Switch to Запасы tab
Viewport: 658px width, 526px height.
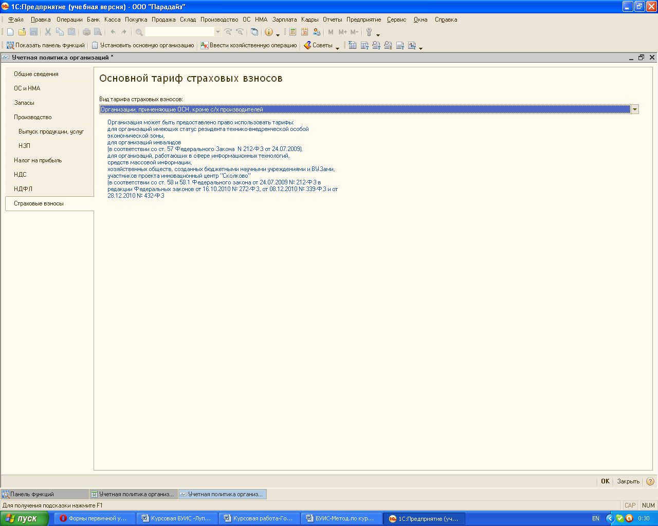pos(49,103)
